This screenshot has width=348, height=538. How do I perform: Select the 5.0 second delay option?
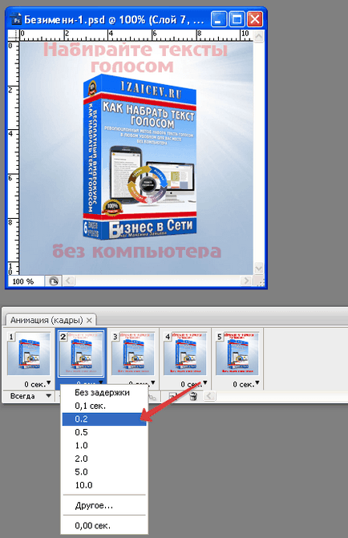104,471
